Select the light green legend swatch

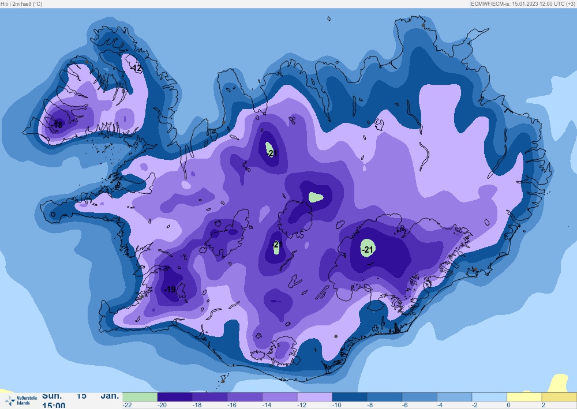[140, 397]
